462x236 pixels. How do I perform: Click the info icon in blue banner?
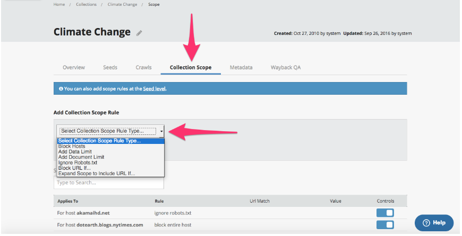click(61, 89)
